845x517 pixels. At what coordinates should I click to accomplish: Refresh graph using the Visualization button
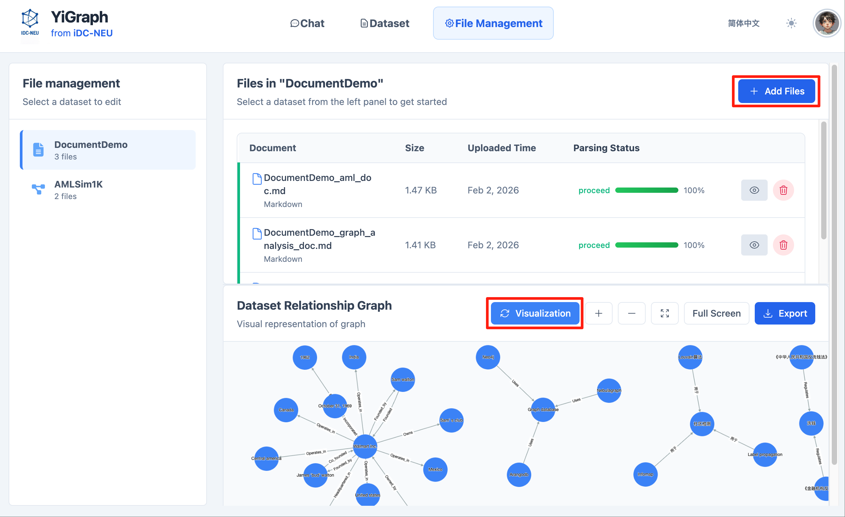pyautogui.click(x=534, y=313)
